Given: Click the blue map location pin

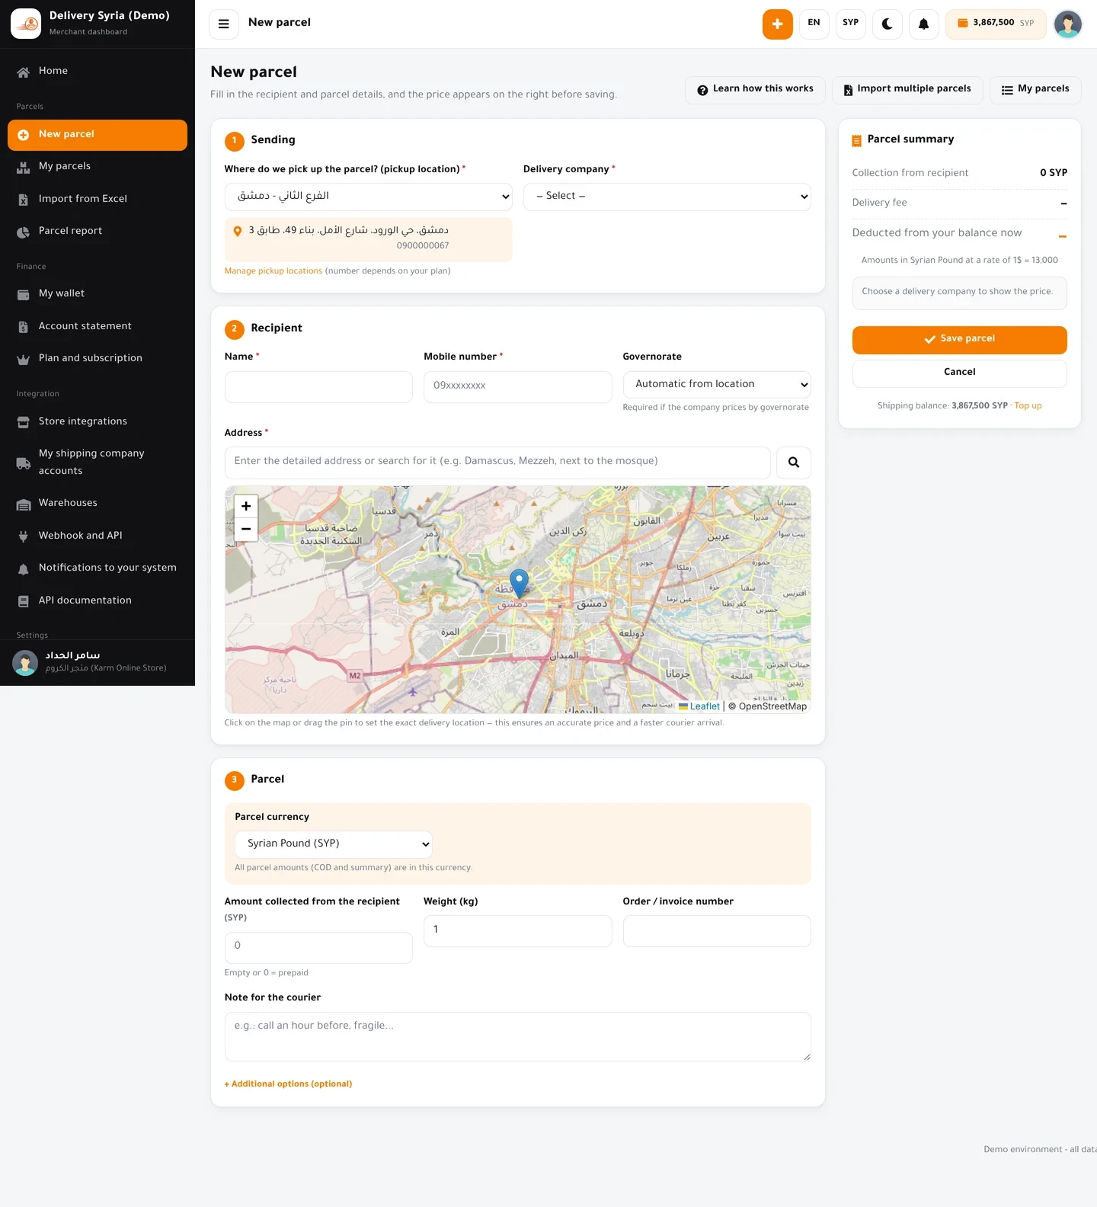Looking at the screenshot, I should click(519, 584).
